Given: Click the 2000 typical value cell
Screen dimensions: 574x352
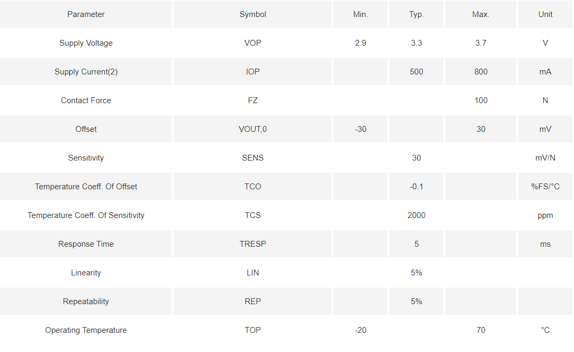Looking at the screenshot, I should [x=416, y=215].
